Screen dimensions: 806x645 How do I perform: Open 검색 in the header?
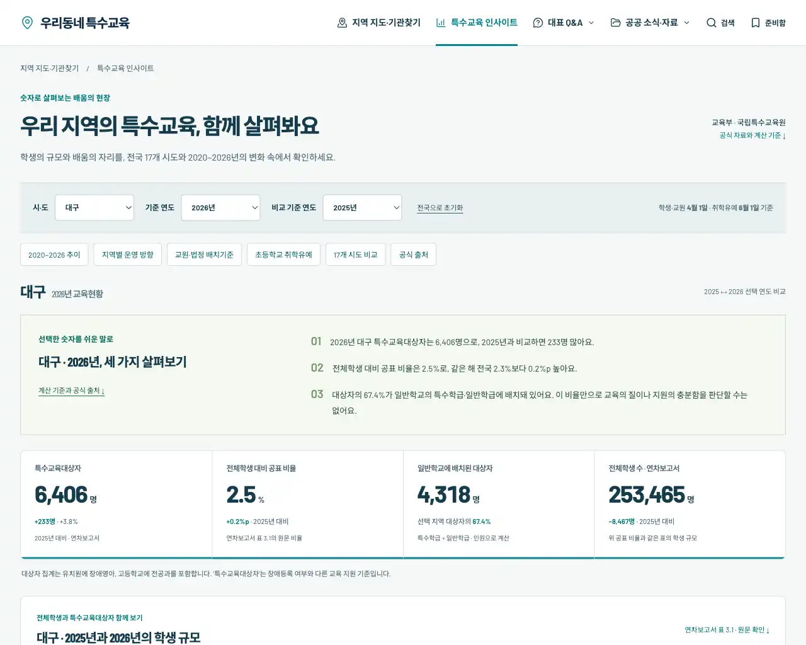pos(720,23)
